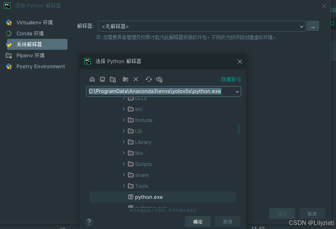This screenshot has height=229, width=336.
Task: Select Conda 环境 in sidebar
Action: coord(30,33)
